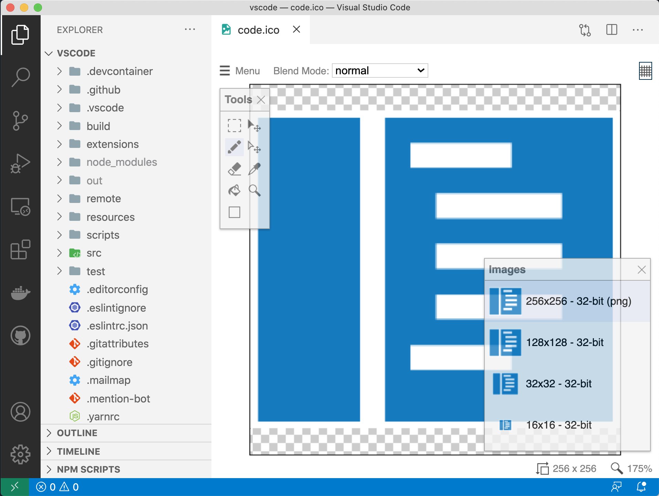This screenshot has height=496, width=659.
Task: Select the move floating selection outline tool
Action: [254, 147]
